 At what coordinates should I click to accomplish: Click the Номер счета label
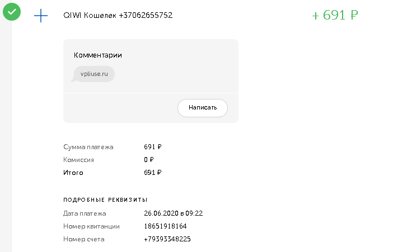click(x=84, y=239)
